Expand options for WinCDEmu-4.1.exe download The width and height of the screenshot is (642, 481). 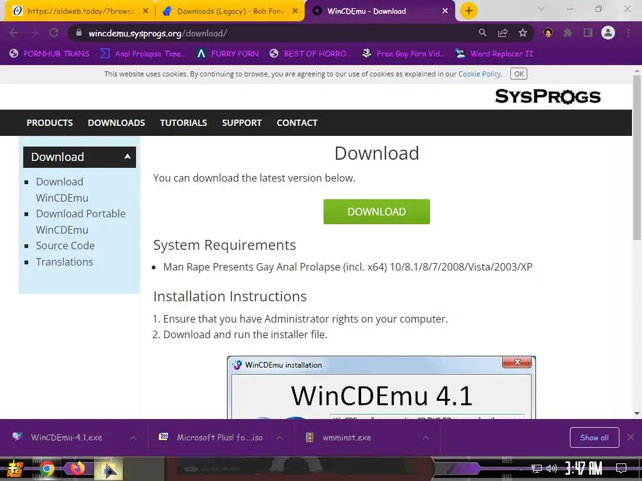(133, 438)
